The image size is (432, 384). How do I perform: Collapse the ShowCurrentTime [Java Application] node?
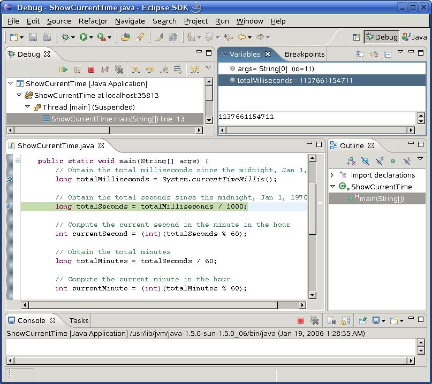pos(11,83)
